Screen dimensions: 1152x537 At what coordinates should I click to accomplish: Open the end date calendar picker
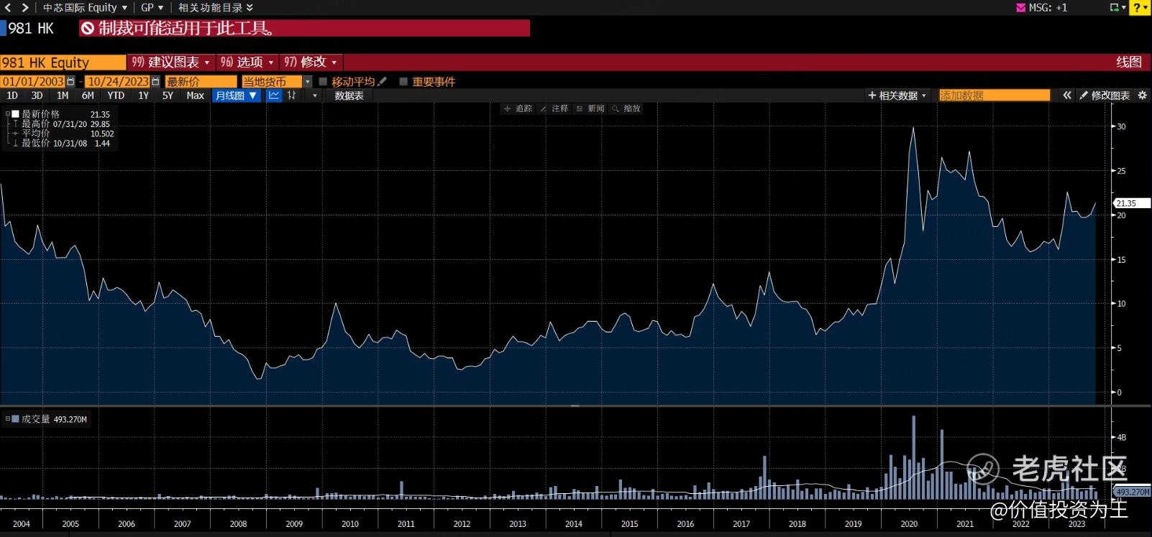coord(155,82)
